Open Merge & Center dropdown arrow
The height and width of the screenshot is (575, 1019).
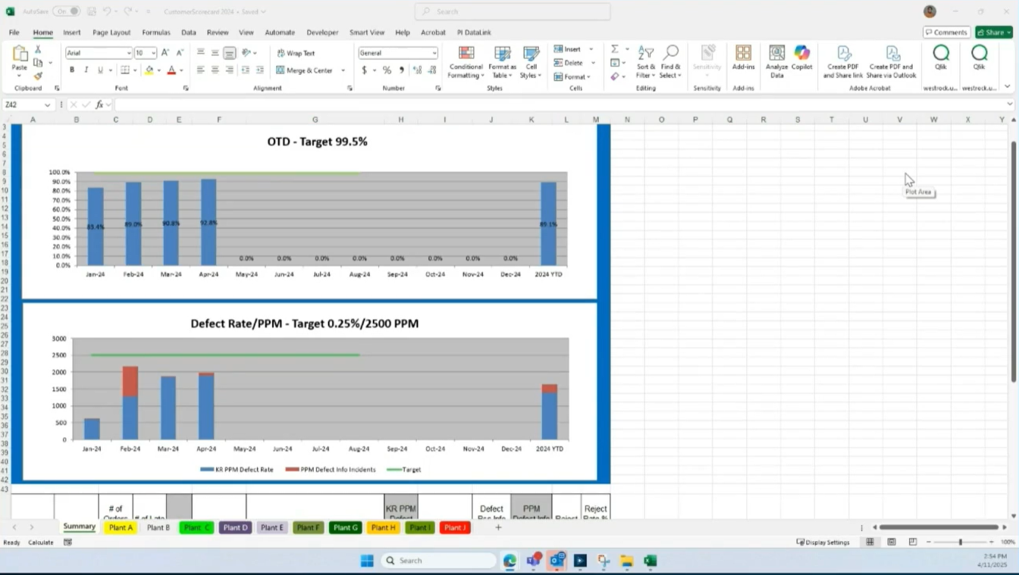pos(343,70)
